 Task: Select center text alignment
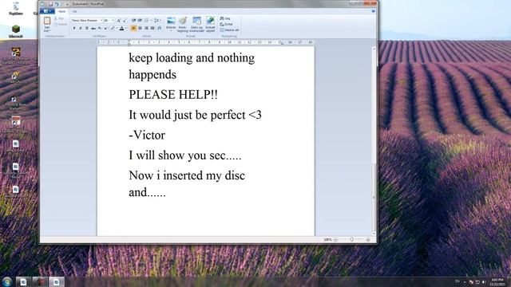click(140, 29)
